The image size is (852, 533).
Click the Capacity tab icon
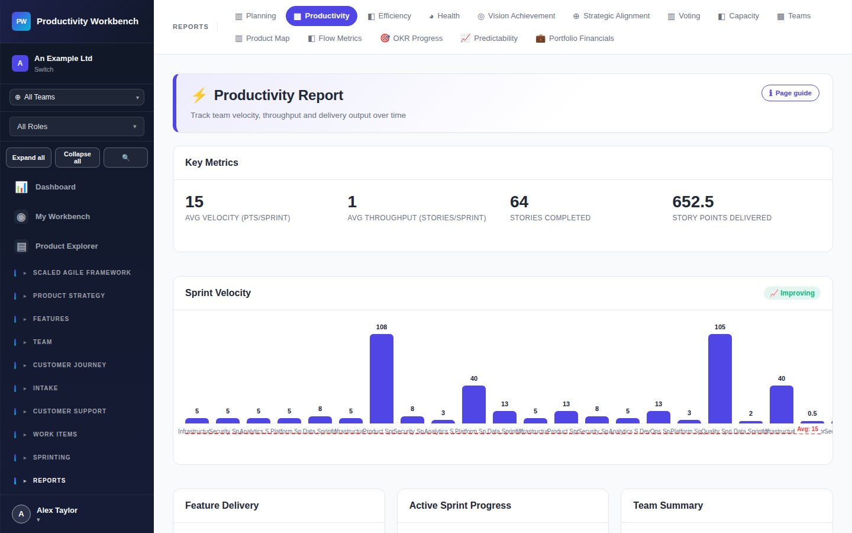722,16
